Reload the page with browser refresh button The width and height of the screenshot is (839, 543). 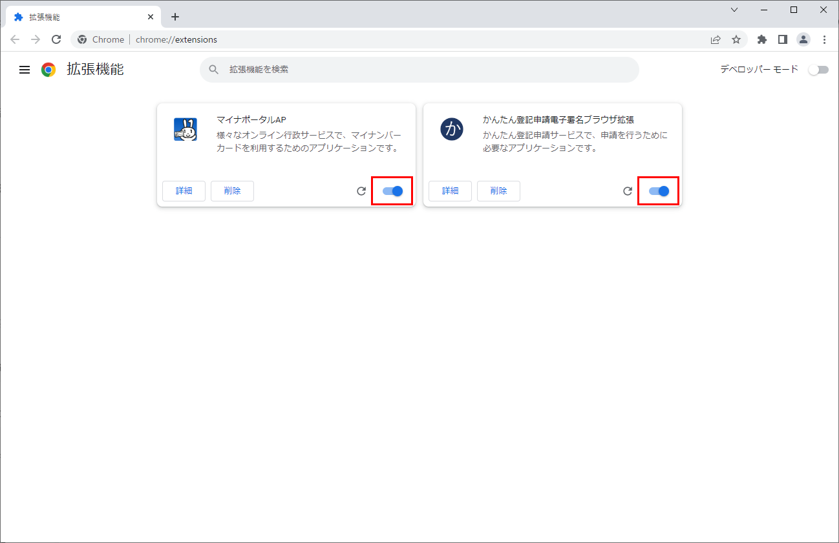click(x=56, y=39)
